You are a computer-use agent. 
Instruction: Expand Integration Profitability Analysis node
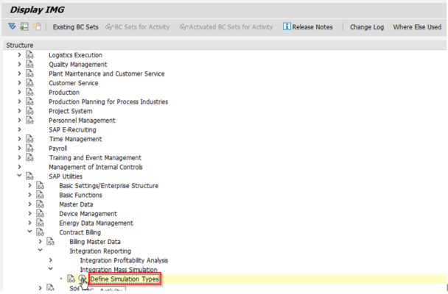coord(50,260)
